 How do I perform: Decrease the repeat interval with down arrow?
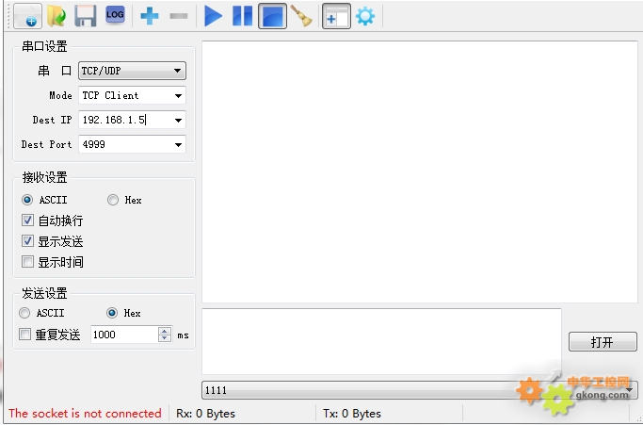(x=165, y=338)
